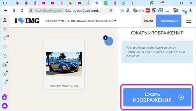
Task: Expand ВСЕ ИНСТРУМЕНТЫ ДЛЯ ОБРАБОТКИ ИЗОБРАЖЕНИЙ dropdown
Action: [80, 21]
